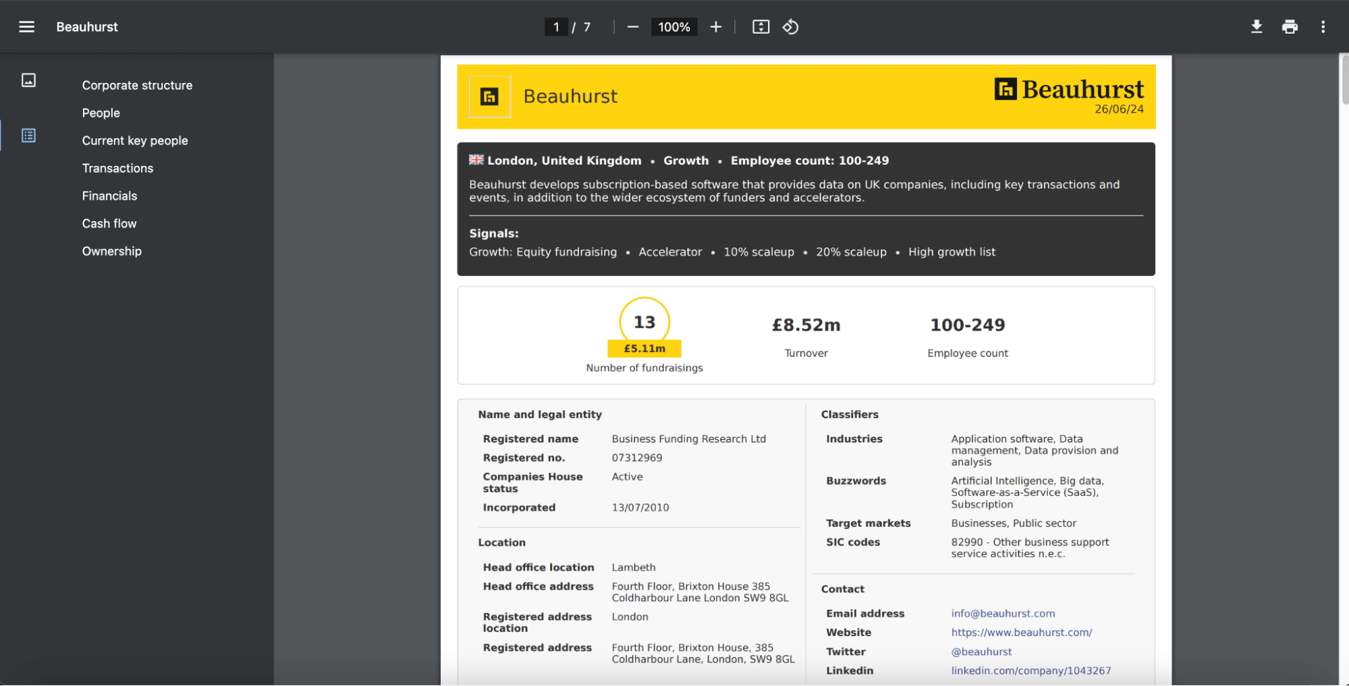
Task: Click the 13 fundraisings circle
Action: tap(644, 322)
